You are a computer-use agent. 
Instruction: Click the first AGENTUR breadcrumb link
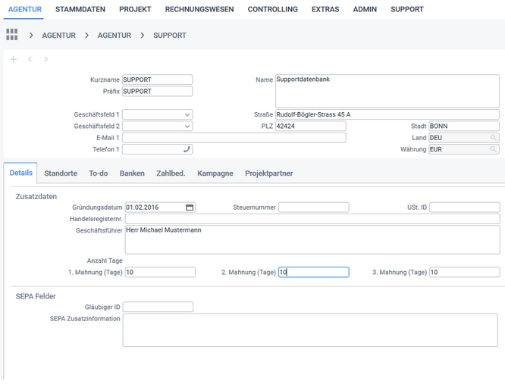58,36
